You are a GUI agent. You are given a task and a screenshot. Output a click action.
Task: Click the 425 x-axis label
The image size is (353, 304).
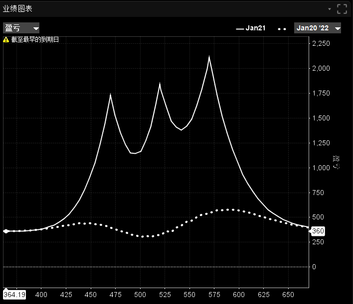[x=66, y=295]
